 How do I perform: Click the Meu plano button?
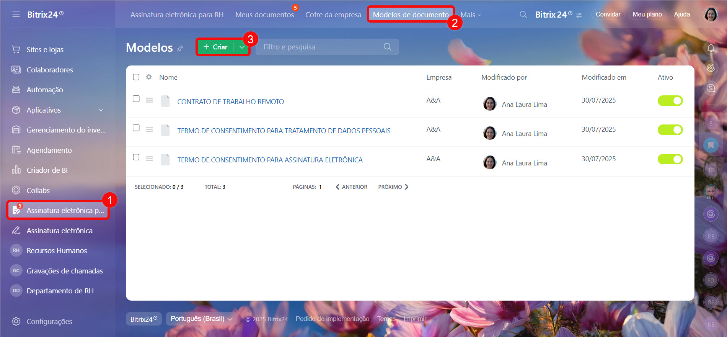[x=647, y=14]
